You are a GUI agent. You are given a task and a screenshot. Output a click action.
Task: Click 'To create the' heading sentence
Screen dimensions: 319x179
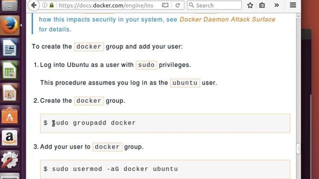(x=107, y=46)
